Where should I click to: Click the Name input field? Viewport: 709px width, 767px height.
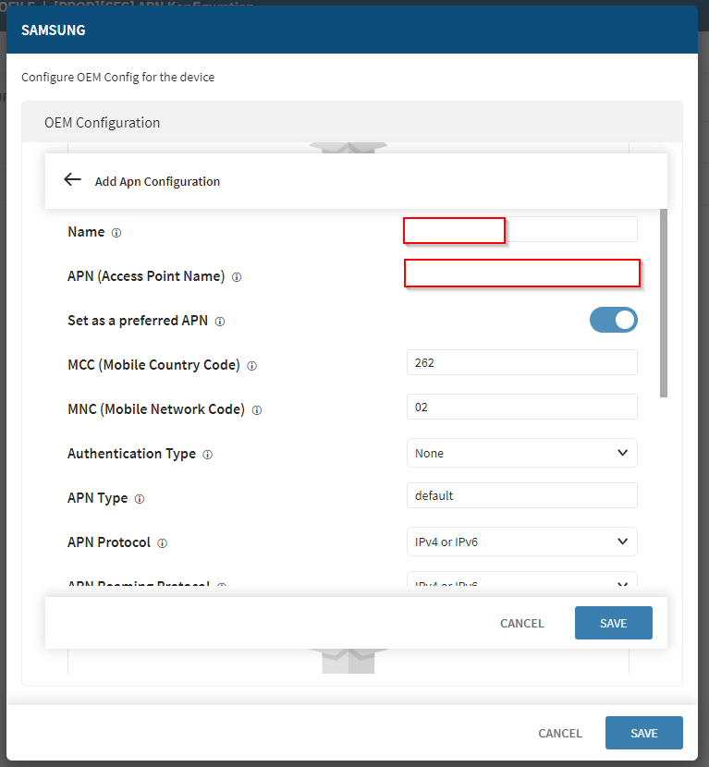[521, 230]
